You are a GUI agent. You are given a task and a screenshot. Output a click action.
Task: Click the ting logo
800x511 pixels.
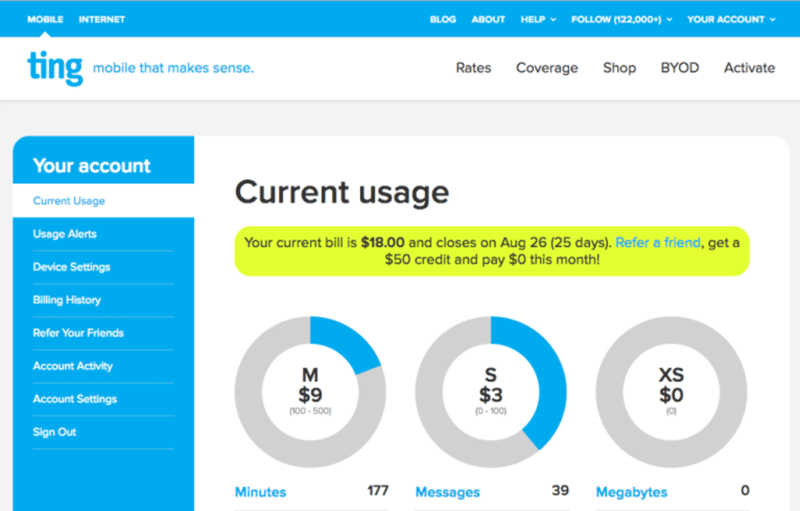55,68
